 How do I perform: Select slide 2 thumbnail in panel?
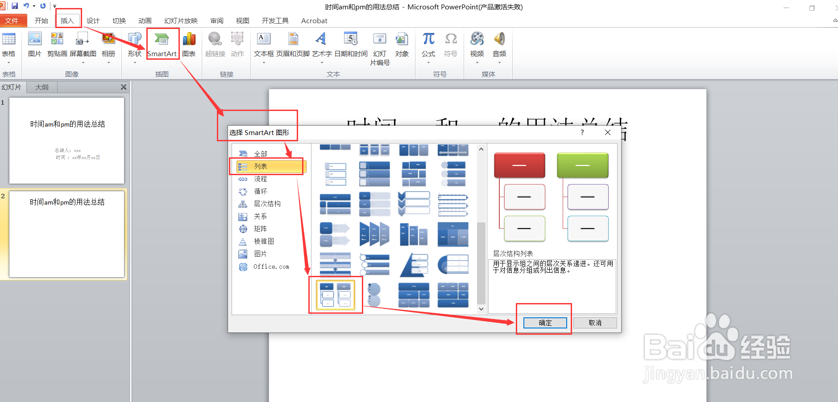point(66,234)
